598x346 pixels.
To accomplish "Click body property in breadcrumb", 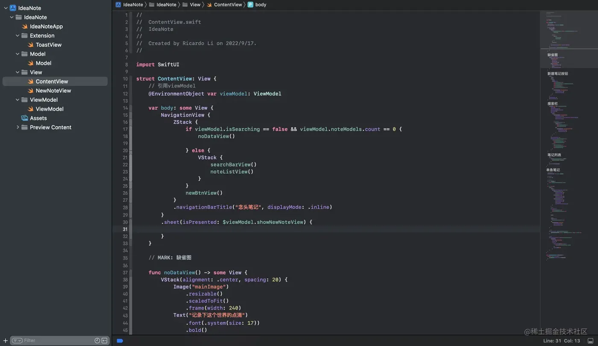I will click(257, 5).
